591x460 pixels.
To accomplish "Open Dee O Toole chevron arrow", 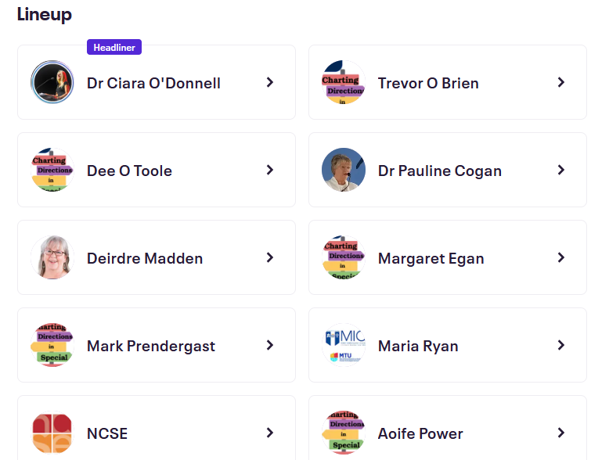I will click(x=270, y=170).
